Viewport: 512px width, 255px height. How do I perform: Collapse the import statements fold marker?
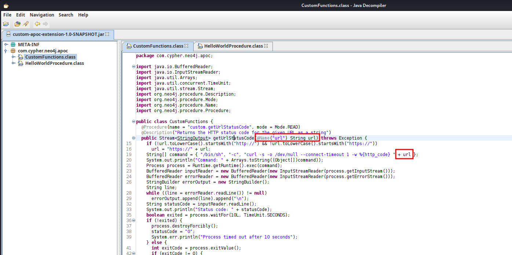133,67
